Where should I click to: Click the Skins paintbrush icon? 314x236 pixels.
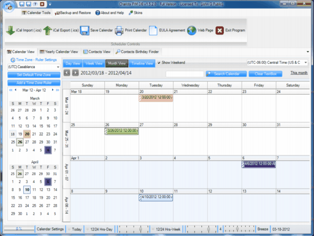coord(131,13)
